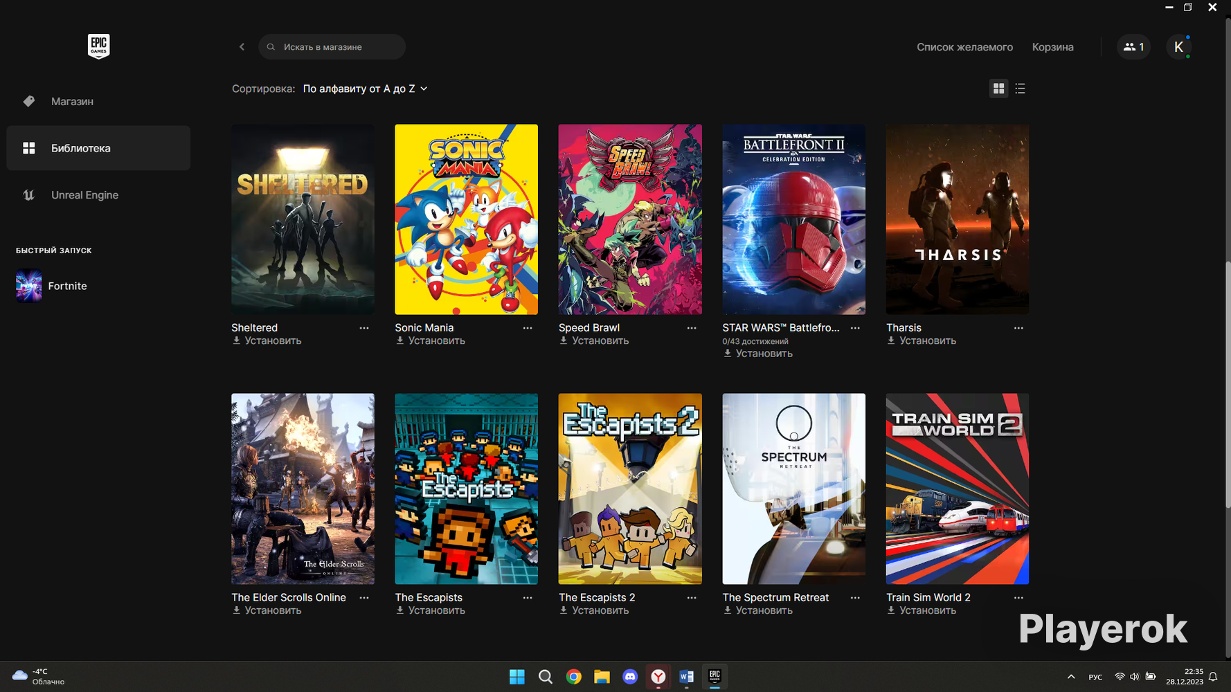Install STAR WARS Battlefront II
The width and height of the screenshot is (1231, 692).
point(757,354)
